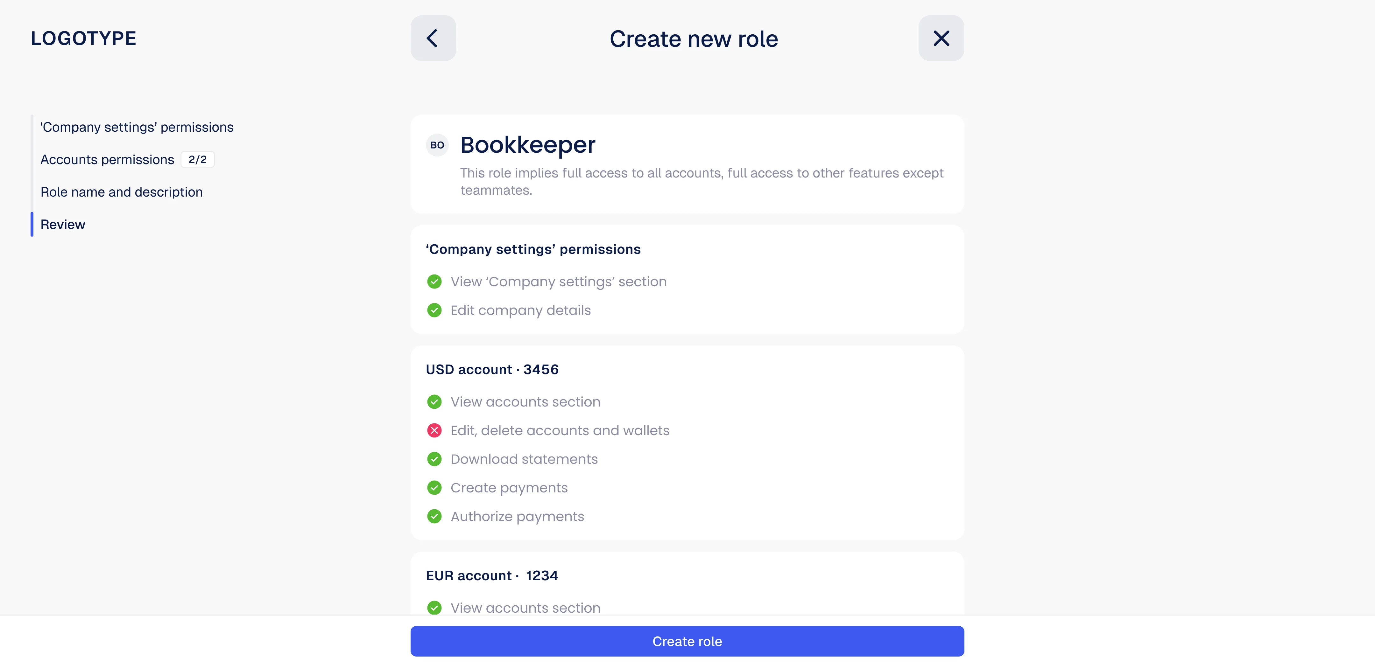Click green check under EUR account 1234
The width and height of the screenshot is (1375, 668).
[x=434, y=608]
